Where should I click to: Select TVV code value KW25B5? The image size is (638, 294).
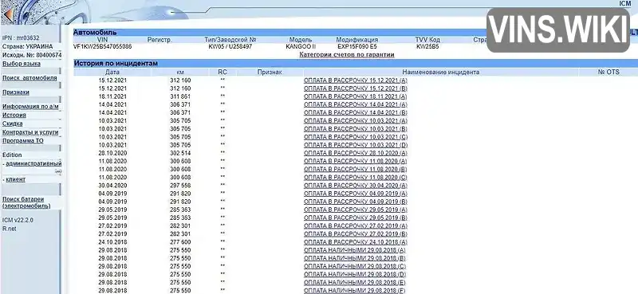[x=427, y=46]
